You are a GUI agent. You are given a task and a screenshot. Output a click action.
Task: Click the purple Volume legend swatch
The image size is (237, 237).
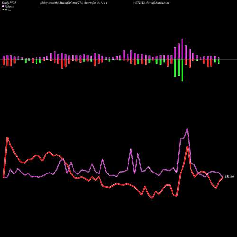tap(3, 6)
